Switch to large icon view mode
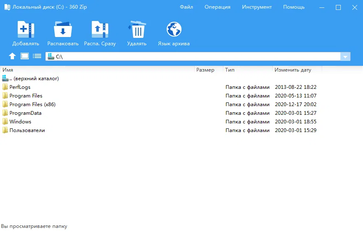 [x=25, y=56]
